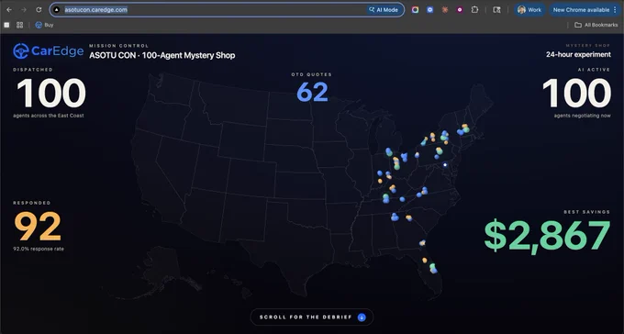Click agents across the East Coast text

point(49,116)
